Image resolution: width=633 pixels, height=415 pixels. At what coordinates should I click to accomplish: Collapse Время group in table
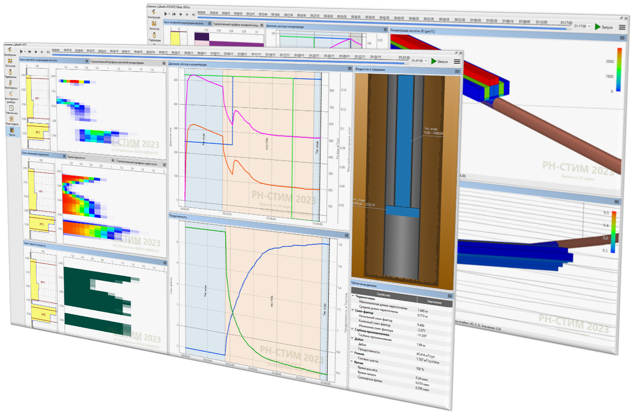coord(351,361)
